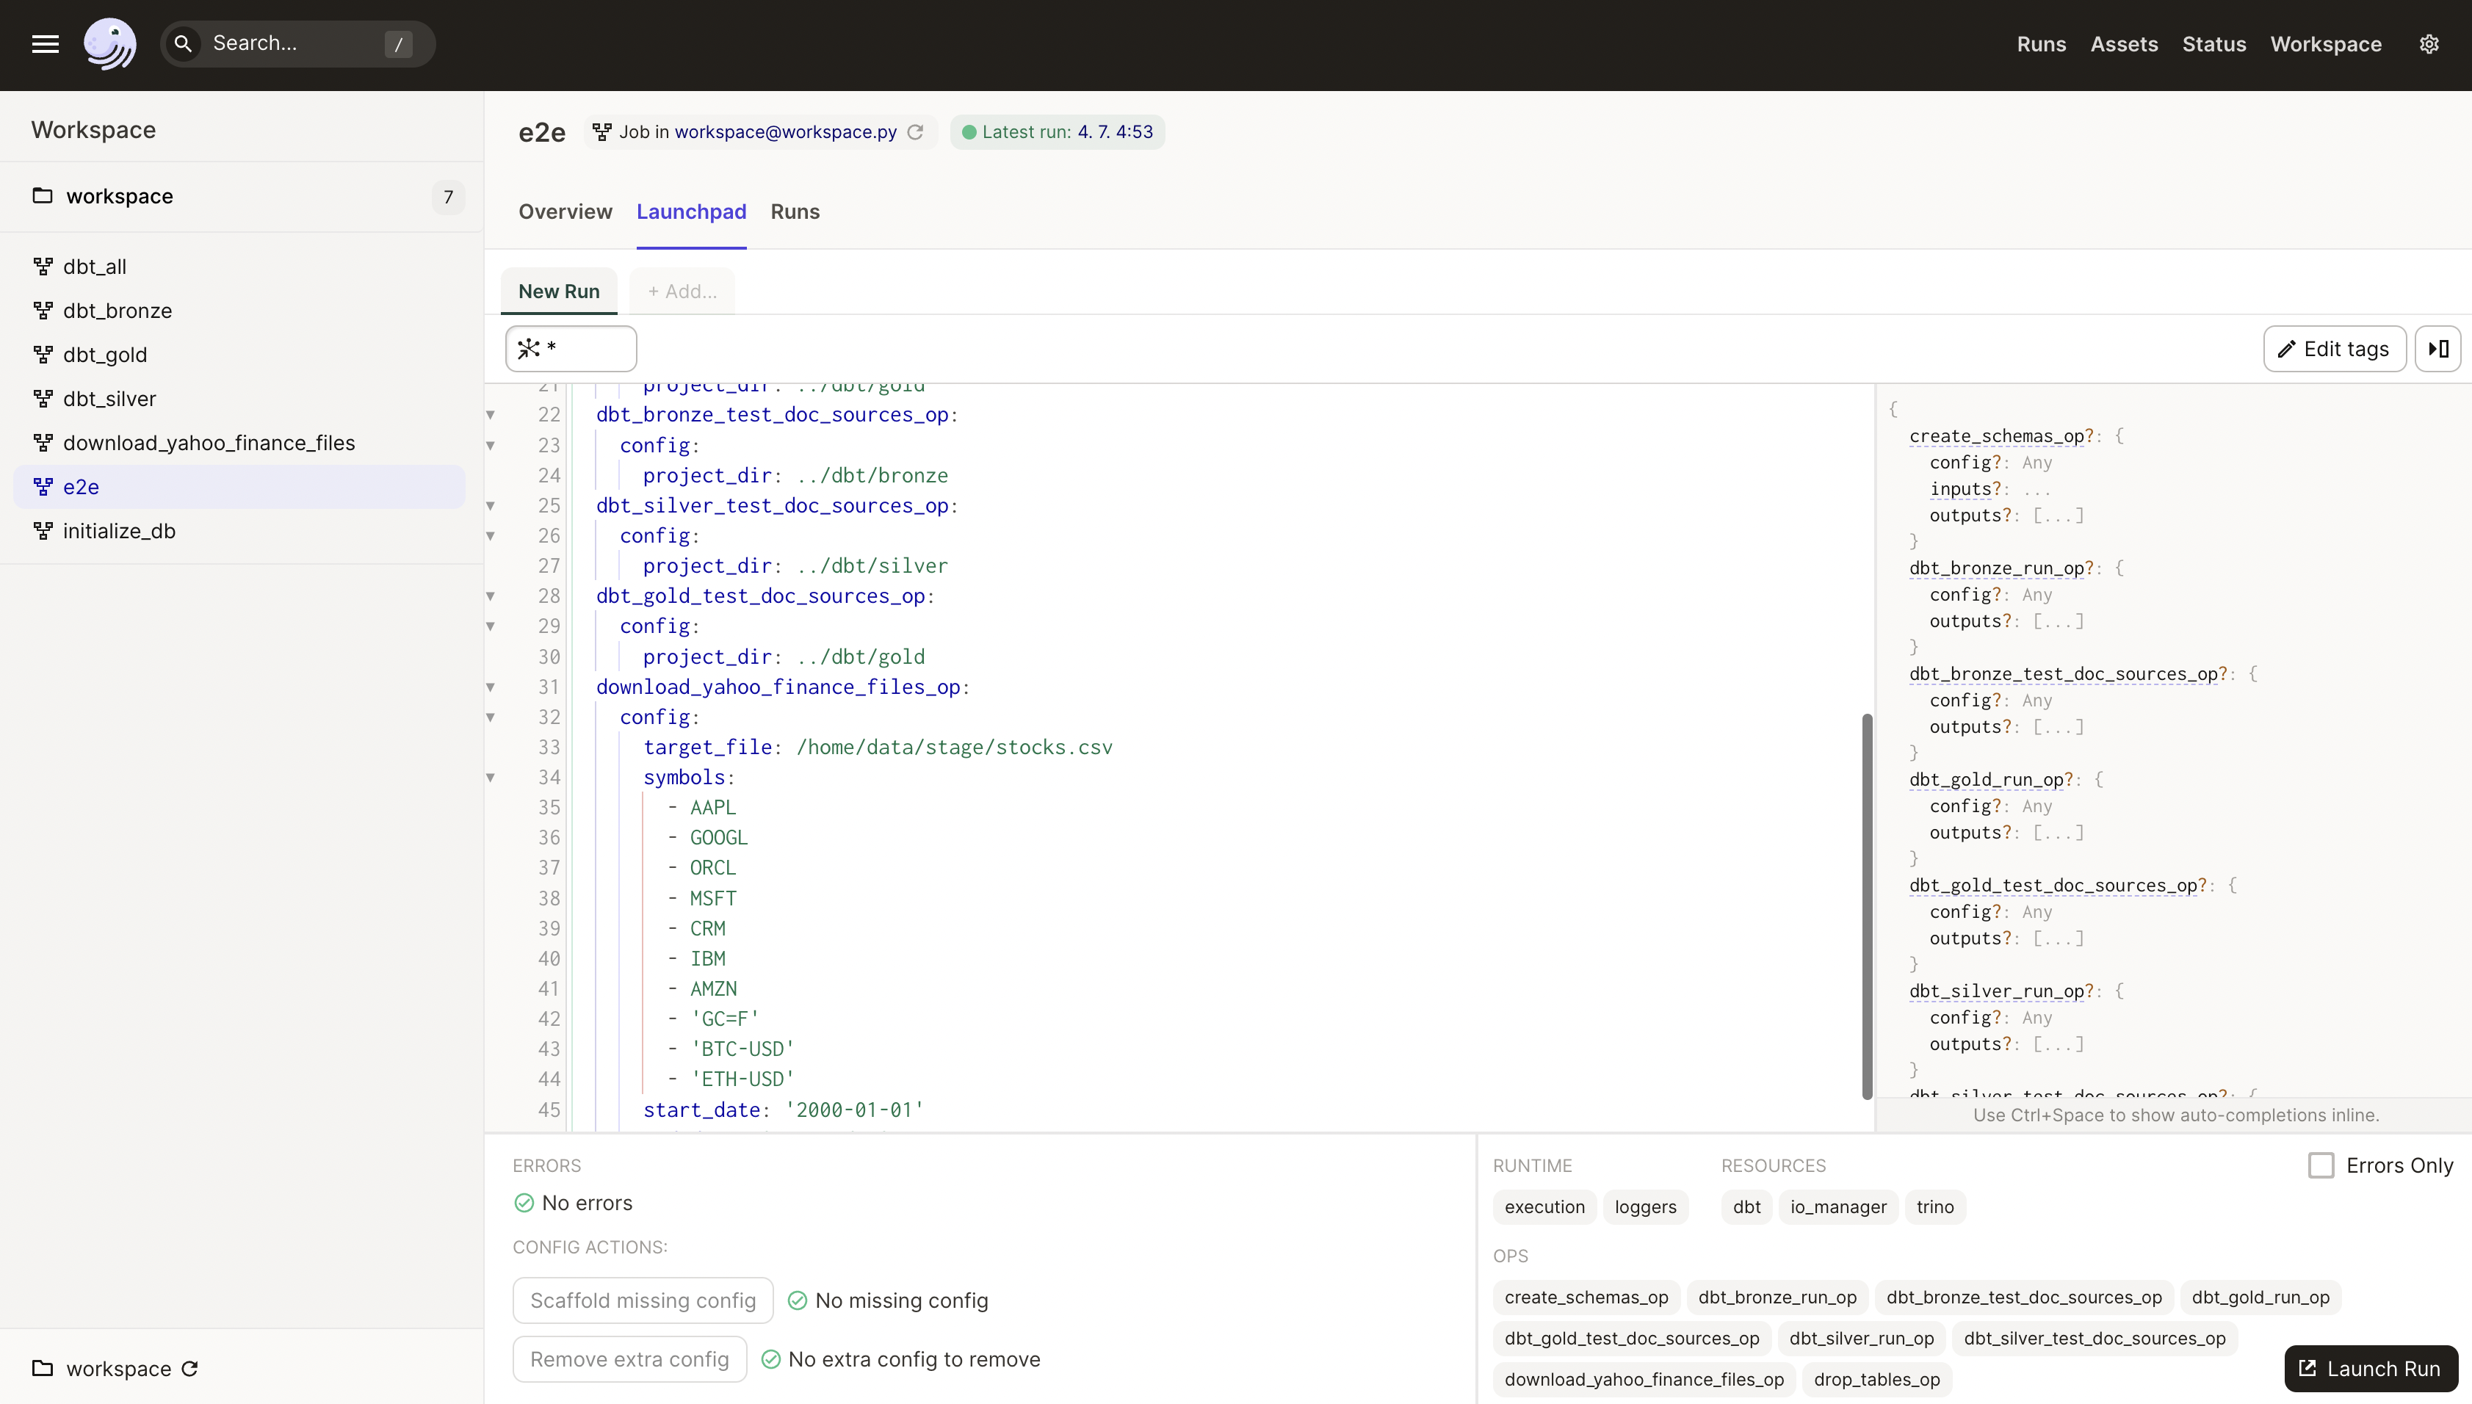
Task: Fold the dbt_bronze_test_doc_sources_op section
Action: pyautogui.click(x=491, y=415)
